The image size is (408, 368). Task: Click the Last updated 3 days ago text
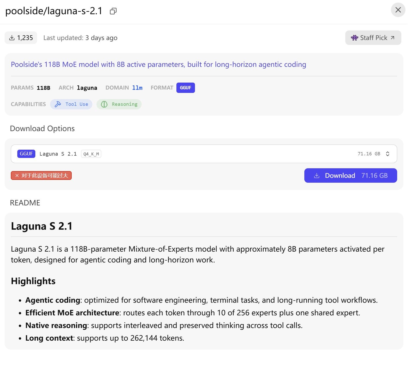[80, 38]
